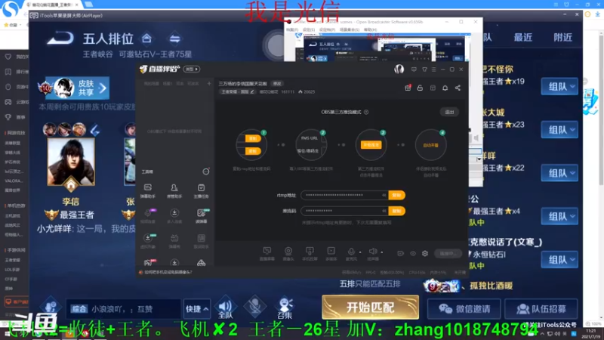The width and height of the screenshot is (604, 340).
Task: Open the Windows Start button
Action: (7, 333)
